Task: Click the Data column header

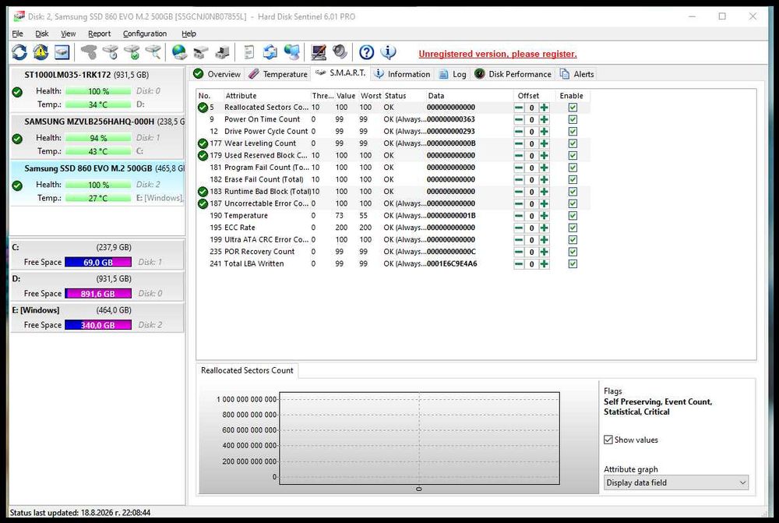Action: [x=469, y=95]
